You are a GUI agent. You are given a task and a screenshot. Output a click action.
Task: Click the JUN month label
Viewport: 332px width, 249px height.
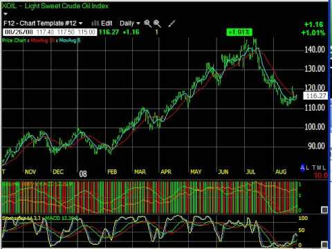(x=223, y=172)
